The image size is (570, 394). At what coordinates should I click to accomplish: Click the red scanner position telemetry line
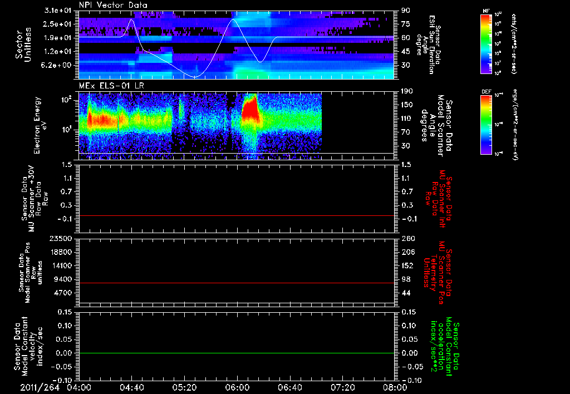237,283
